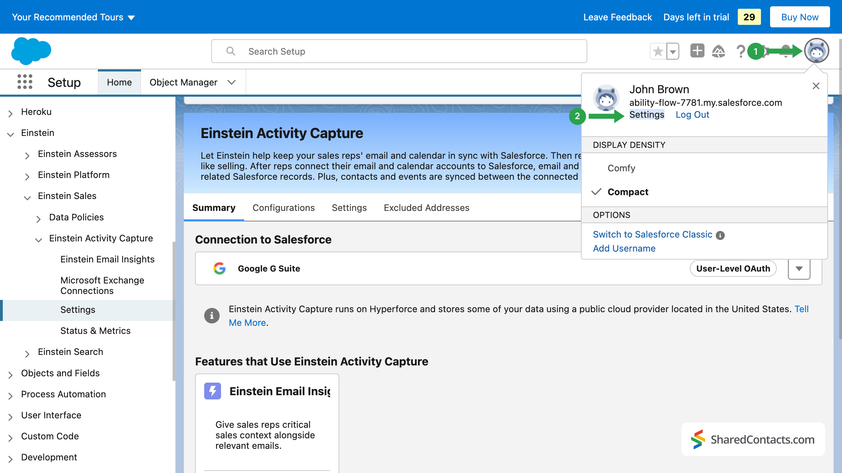Click Add Username link
This screenshot has height=473, width=842.
[x=624, y=248]
